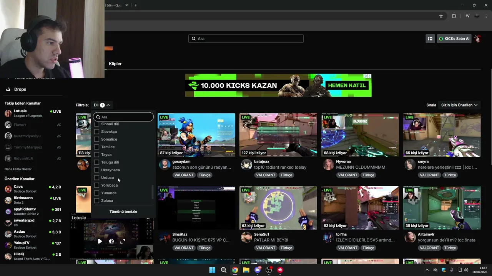This screenshot has height=276, width=492.
Task: Open the Nyvoraa stream thumbnail
Action: [360, 135]
